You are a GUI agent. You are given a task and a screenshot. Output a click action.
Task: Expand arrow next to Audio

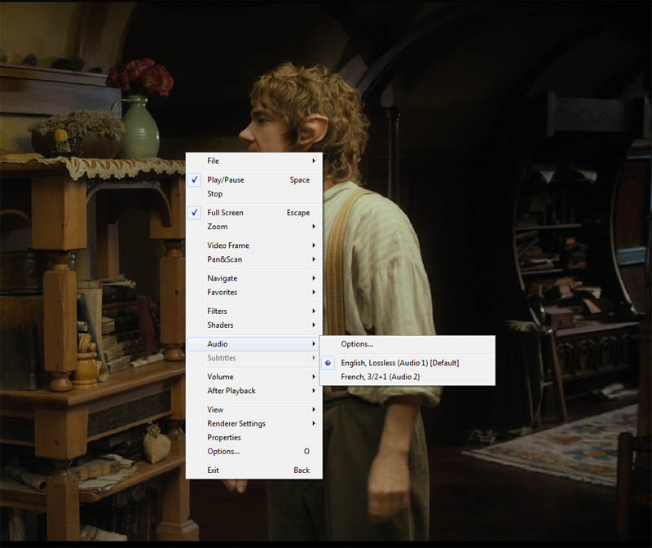(x=314, y=344)
